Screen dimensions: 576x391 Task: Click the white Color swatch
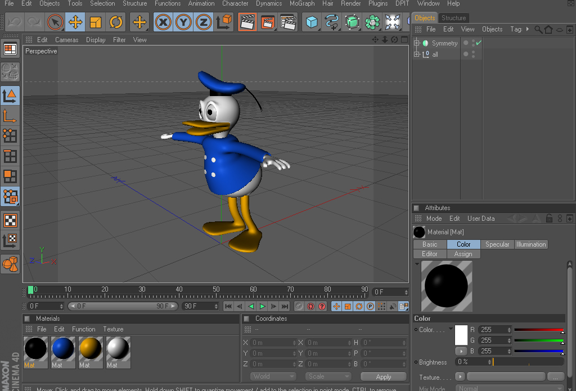pyautogui.click(x=461, y=335)
